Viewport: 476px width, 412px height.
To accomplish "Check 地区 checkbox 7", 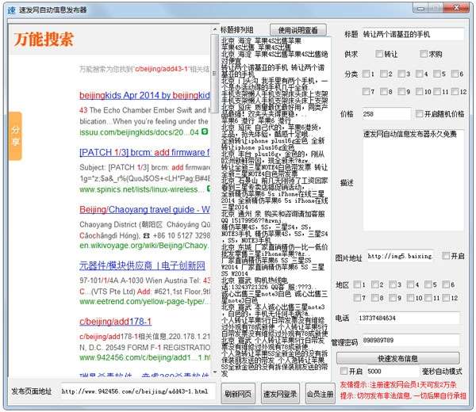I will [x=357, y=298].
